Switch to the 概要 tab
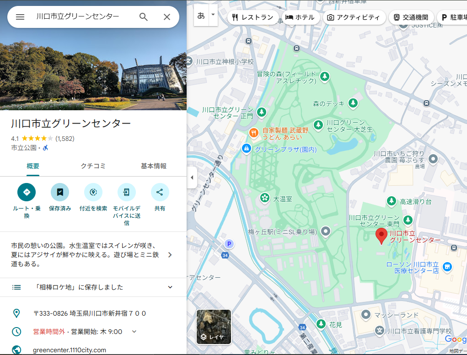Screen dimensions: 467x355 33,166
